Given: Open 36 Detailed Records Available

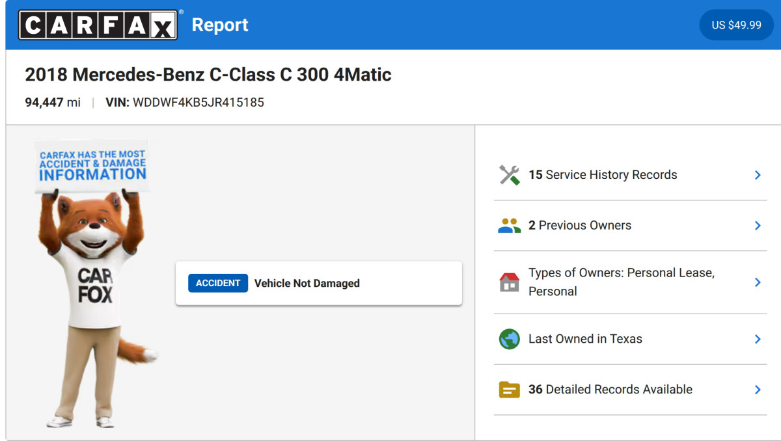Looking at the screenshot, I should pyautogui.click(x=630, y=390).
